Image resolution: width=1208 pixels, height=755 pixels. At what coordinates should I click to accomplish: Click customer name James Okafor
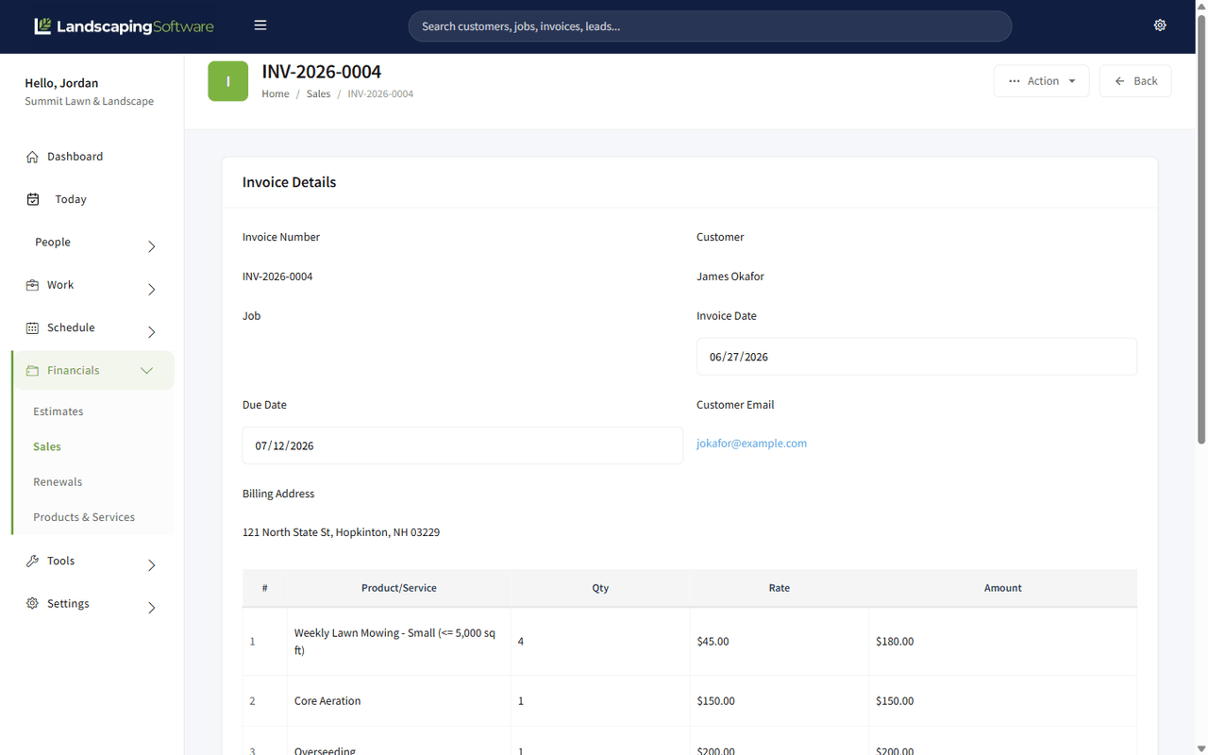[730, 277]
